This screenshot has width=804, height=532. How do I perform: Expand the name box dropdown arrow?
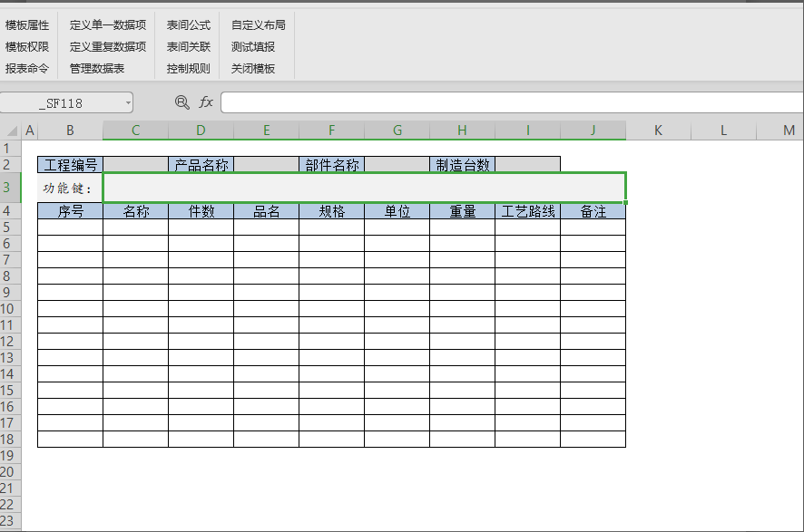click(x=128, y=102)
